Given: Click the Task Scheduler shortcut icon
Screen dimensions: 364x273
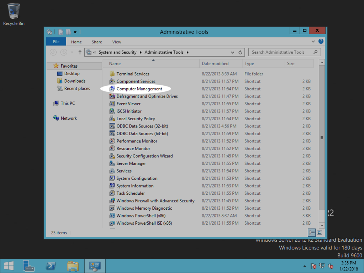Looking at the screenshot, I should tap(112, 194).
